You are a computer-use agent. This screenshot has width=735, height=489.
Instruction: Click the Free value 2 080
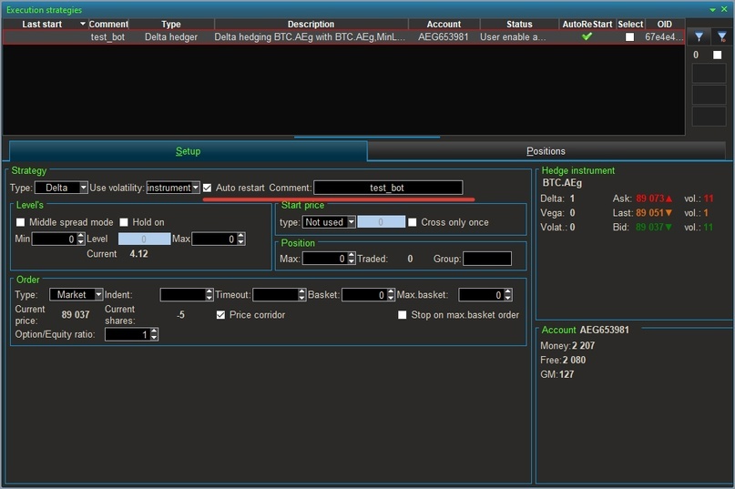(x=574, y=360)
